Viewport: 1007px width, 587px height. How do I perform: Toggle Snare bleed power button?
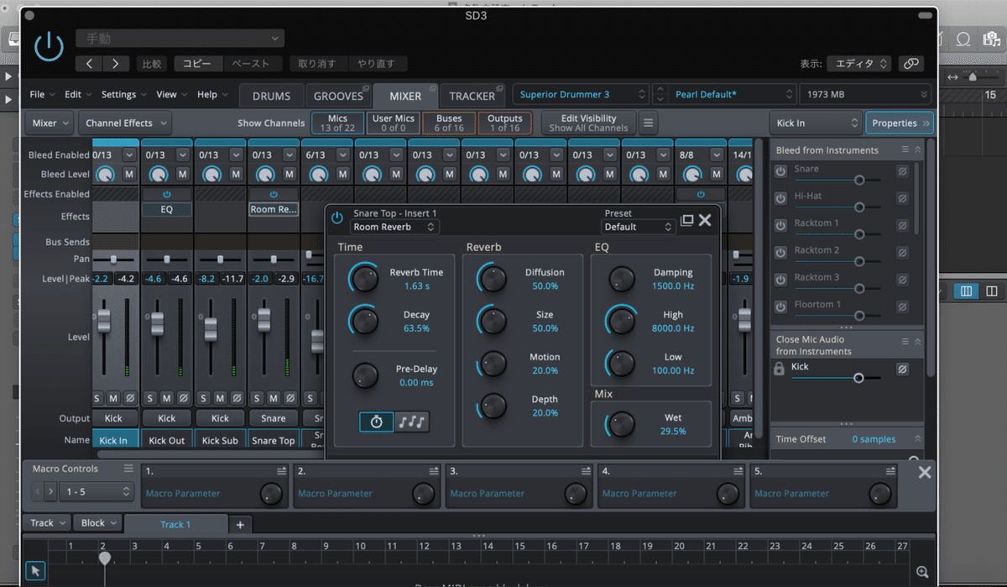coord(780,170)
